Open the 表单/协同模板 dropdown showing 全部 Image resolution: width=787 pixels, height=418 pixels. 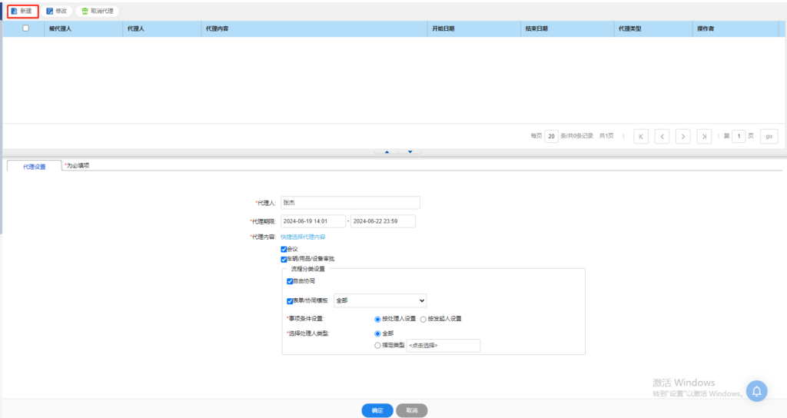(380, 300)
